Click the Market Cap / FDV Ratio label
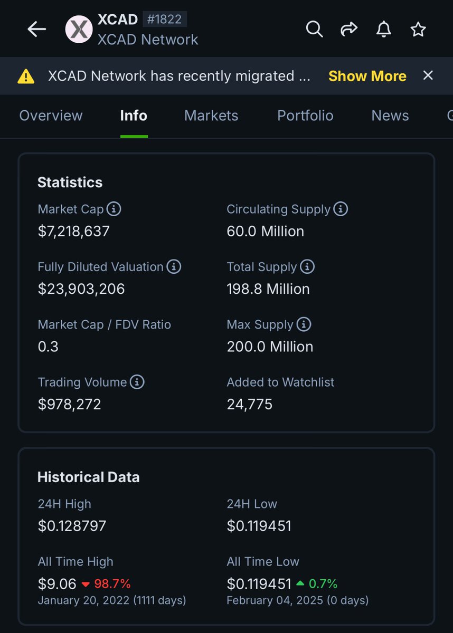Screen dimensions: 453x633 105,324
